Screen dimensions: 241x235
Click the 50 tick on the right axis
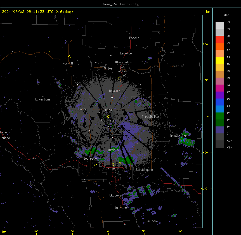point(207,80)
